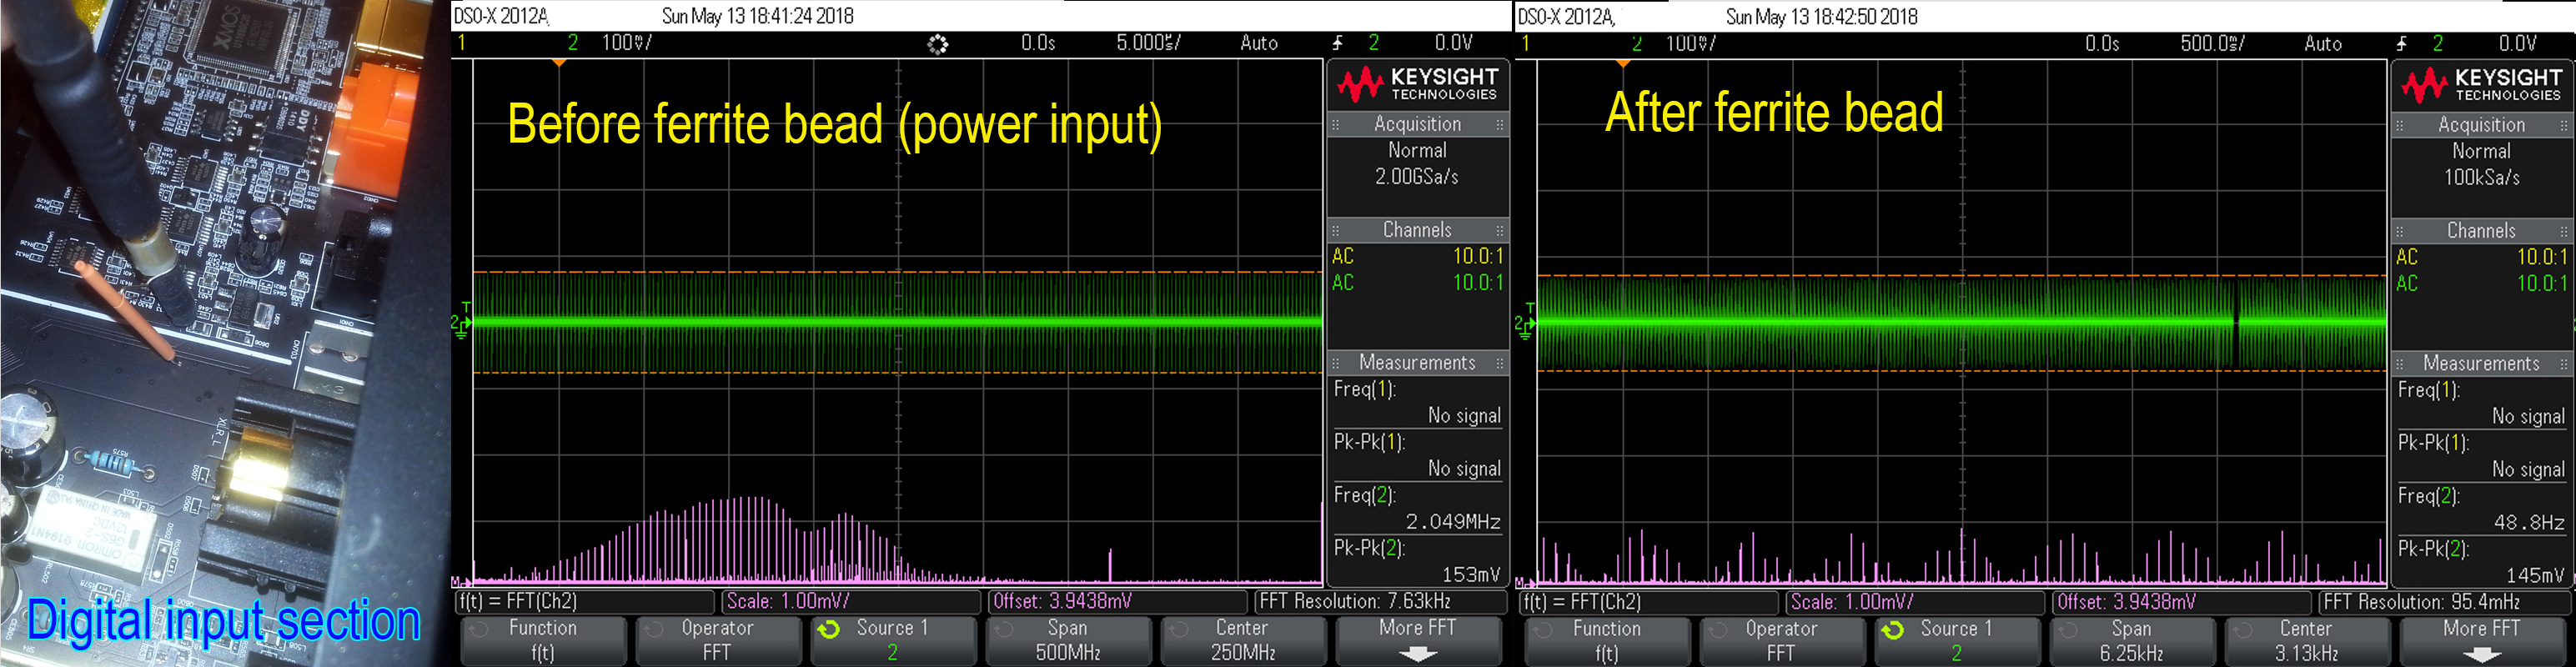Image resolution: width=2576 pixels, height=667 pixels.
Task: Open Operator FFT softkey on 500MHz screen
Action: [x=717, y=640]
